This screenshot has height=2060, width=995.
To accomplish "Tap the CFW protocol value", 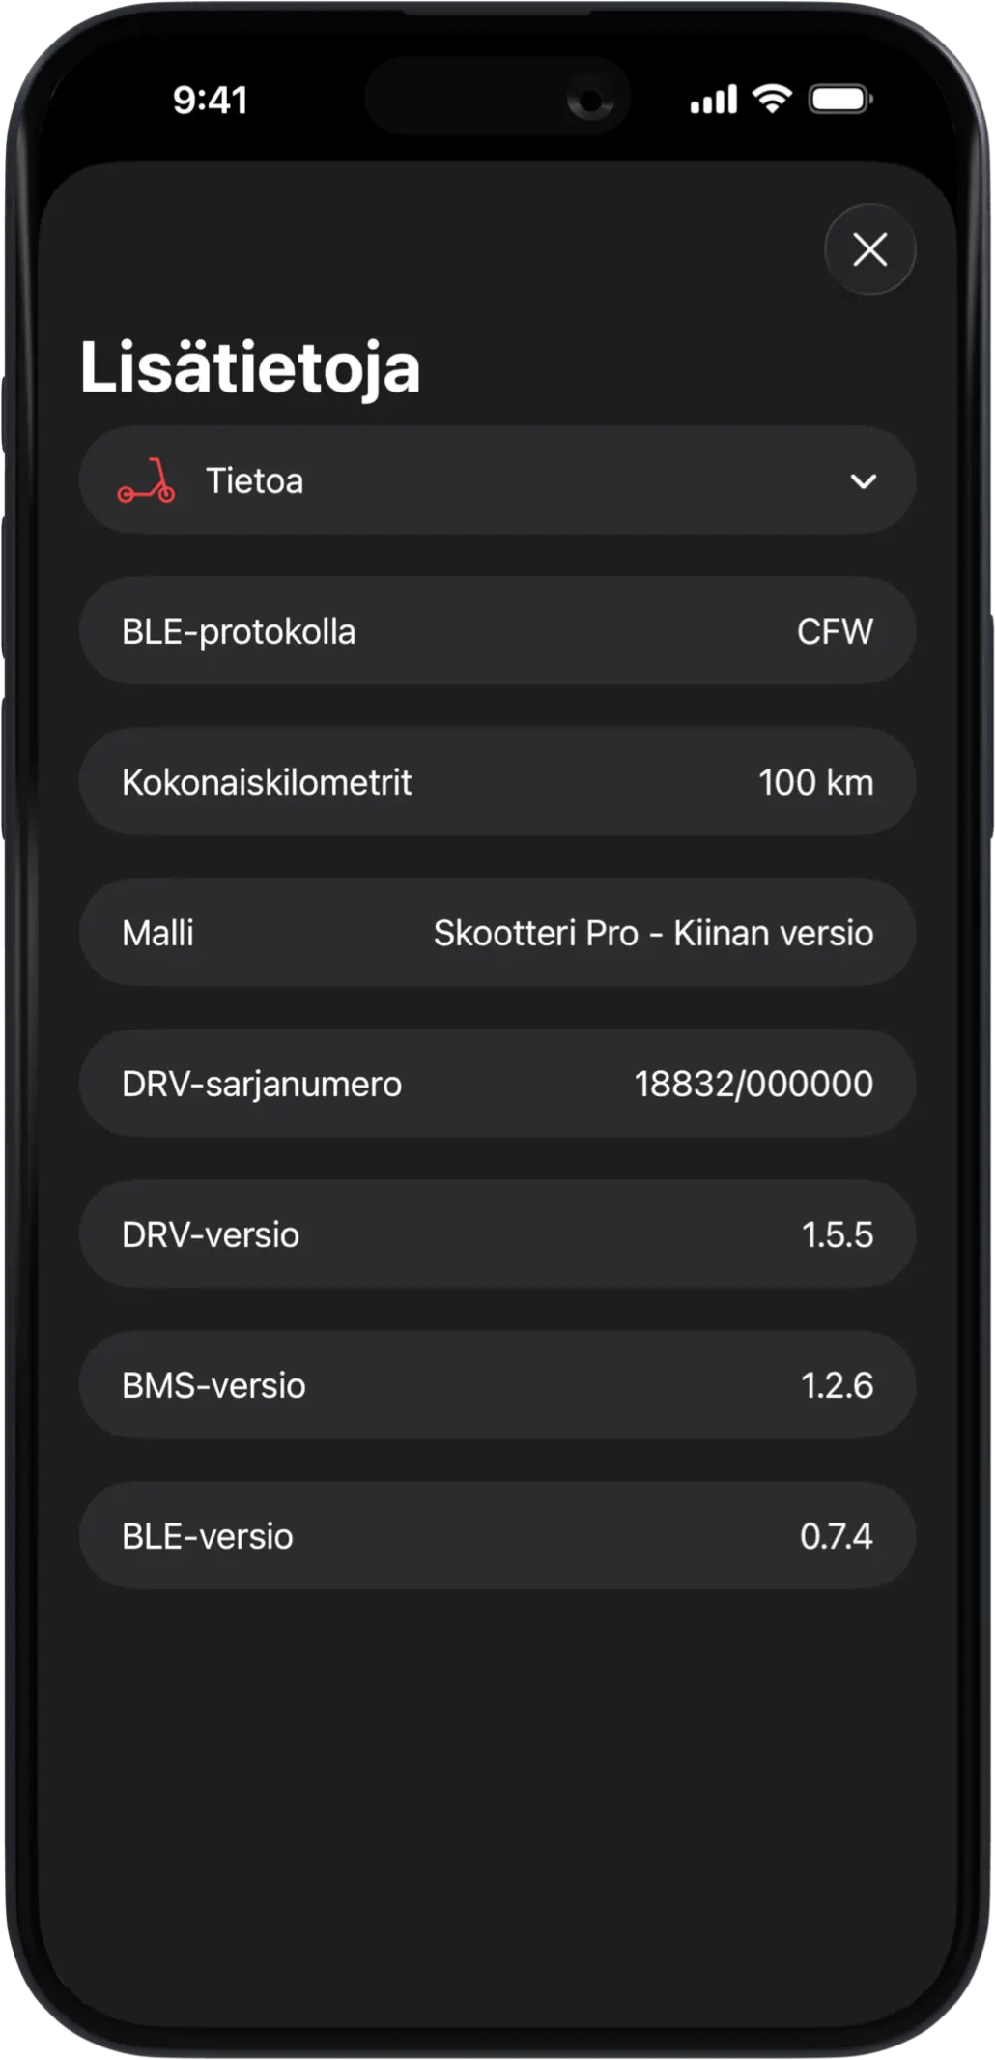I will tap(835, 631).
